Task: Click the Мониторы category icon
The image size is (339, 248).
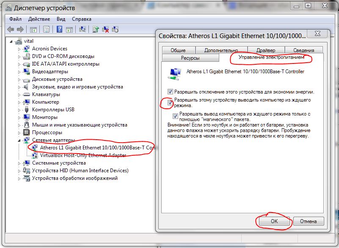Action: click(26, 117)
